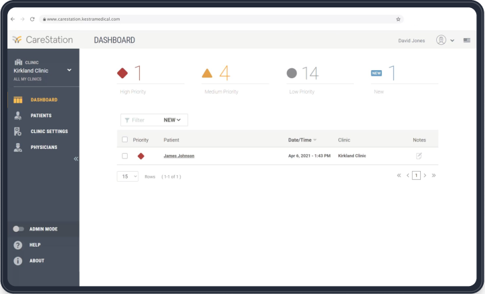
Task: Click the Low Priority count 14
Action: pos(310,73)
